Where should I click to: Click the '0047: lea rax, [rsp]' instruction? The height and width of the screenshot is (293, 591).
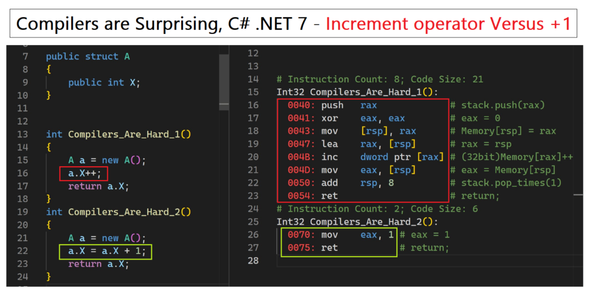[351, 144]
